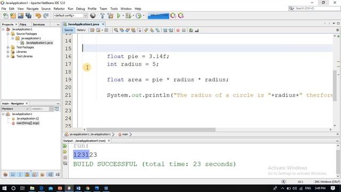Open the Debug menu
Screen dimensions: 341x192
tap(80, 9)
